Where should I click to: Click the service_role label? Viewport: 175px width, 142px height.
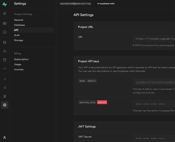[x=87, y=102]
